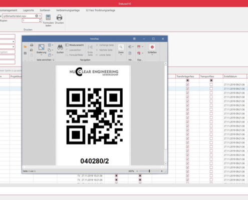Screen dimensions: 248x200
Task: Toggle Formularfelder highlighting
Action: point(74,55)
